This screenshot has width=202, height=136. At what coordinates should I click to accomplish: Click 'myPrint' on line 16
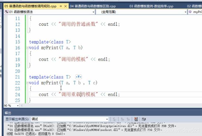tap(50, 48)
